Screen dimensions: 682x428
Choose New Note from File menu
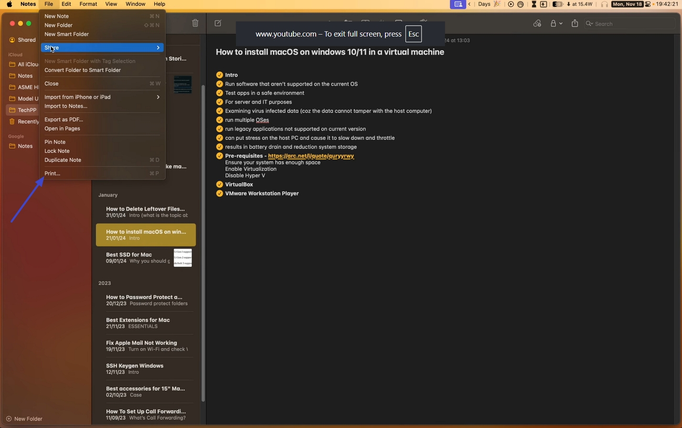(x=102, y=16)
